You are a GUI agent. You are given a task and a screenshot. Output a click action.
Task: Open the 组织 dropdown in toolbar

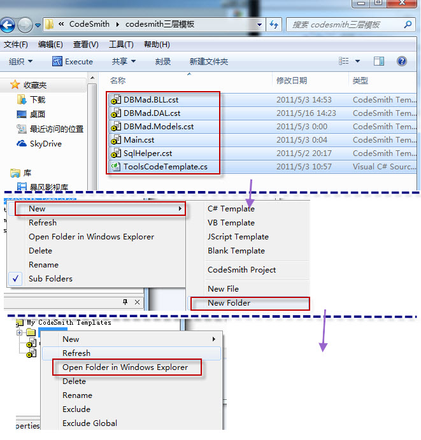(21, 61)
